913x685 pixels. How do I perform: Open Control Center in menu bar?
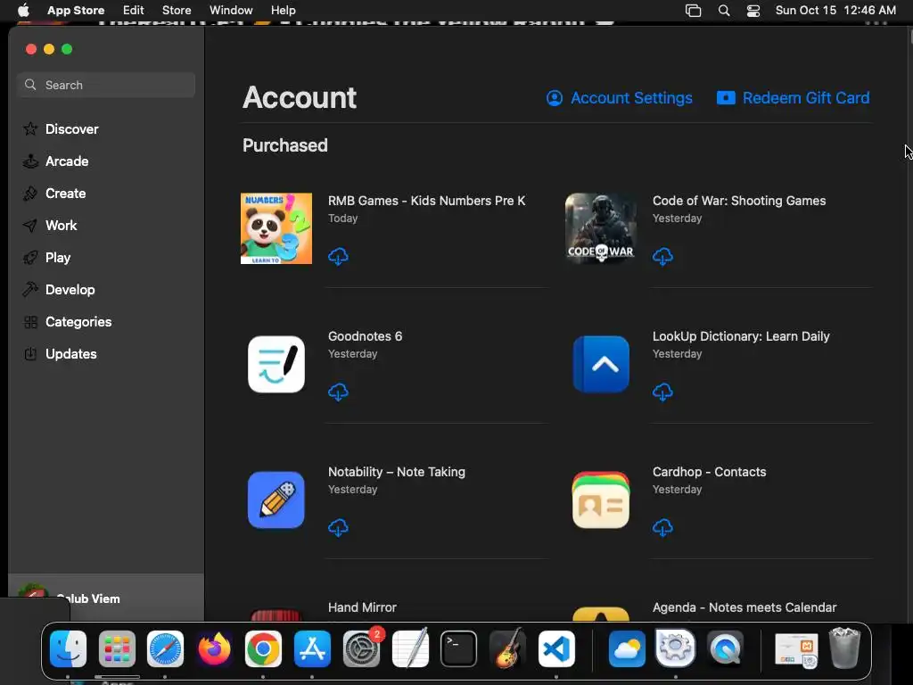coord(753,11)
